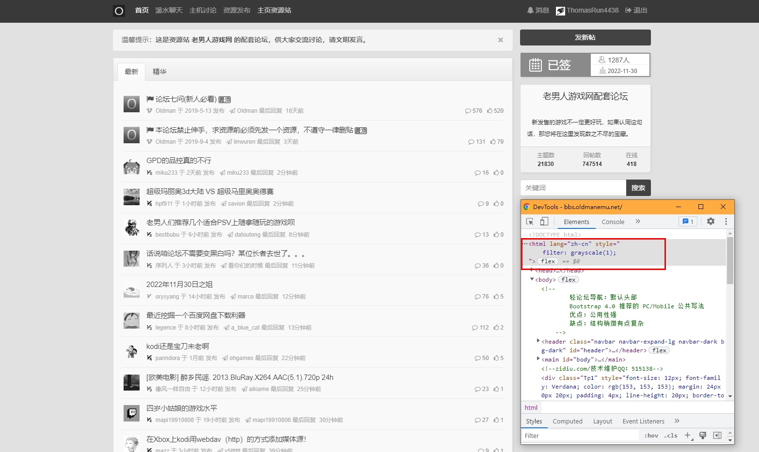Open thread kodi还是宝刀未老啊
This screenshot has height=452, width=759.
pyautogui.click(x=178, y=347)
